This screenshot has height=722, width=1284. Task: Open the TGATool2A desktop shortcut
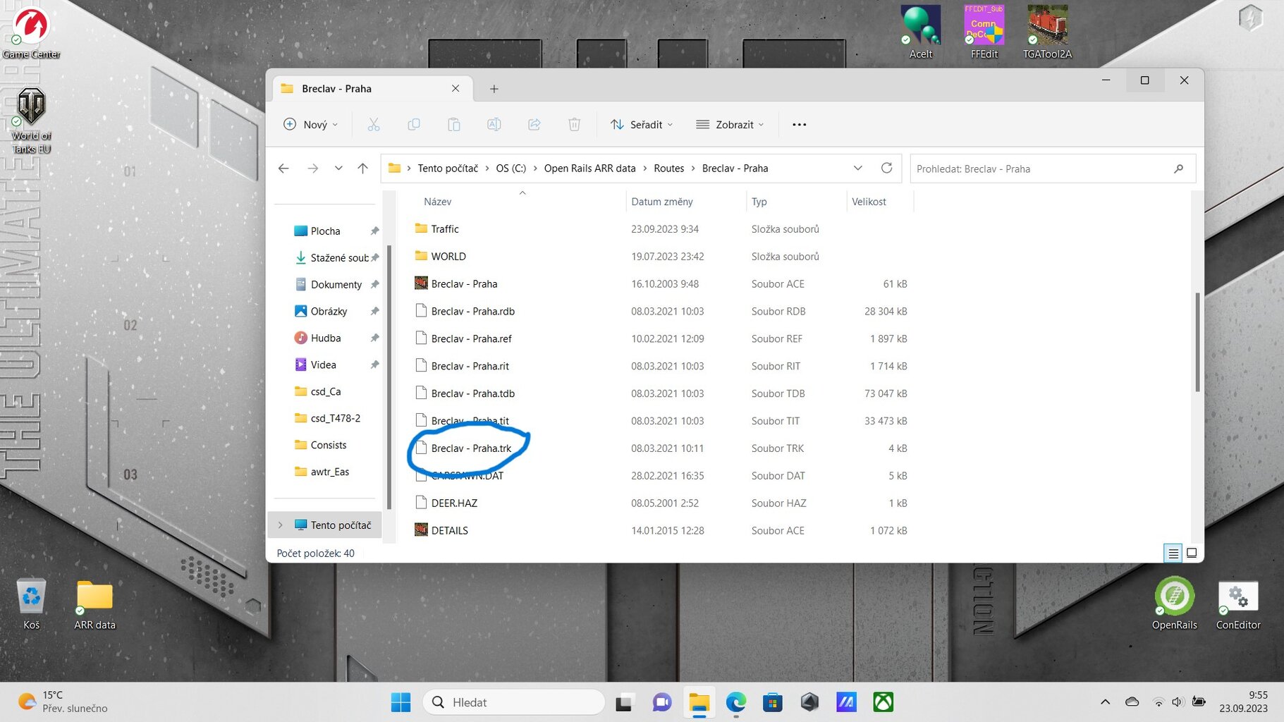[1047, 32]
